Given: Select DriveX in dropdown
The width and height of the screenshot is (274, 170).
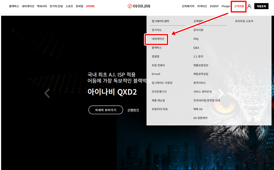Looking at the screenshot, I should 156,74.
